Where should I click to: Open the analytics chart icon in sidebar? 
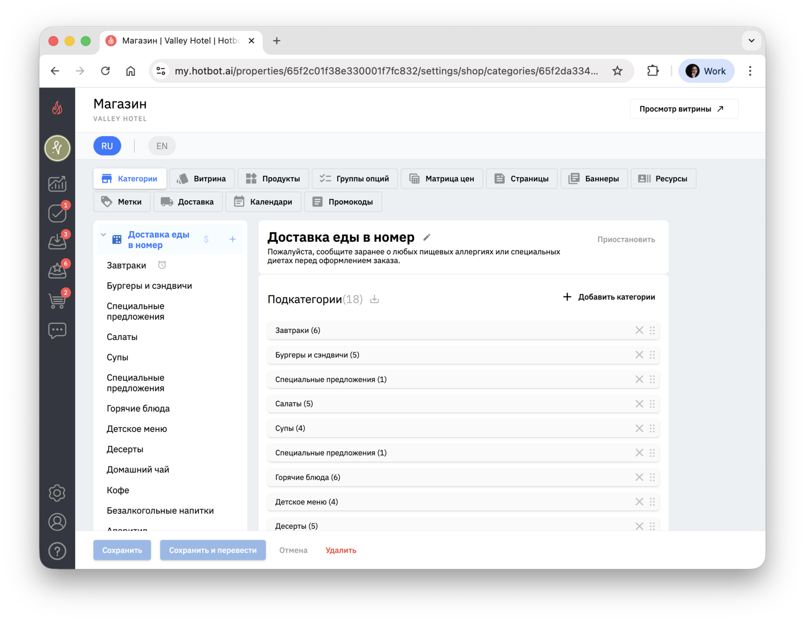[57, 184]
